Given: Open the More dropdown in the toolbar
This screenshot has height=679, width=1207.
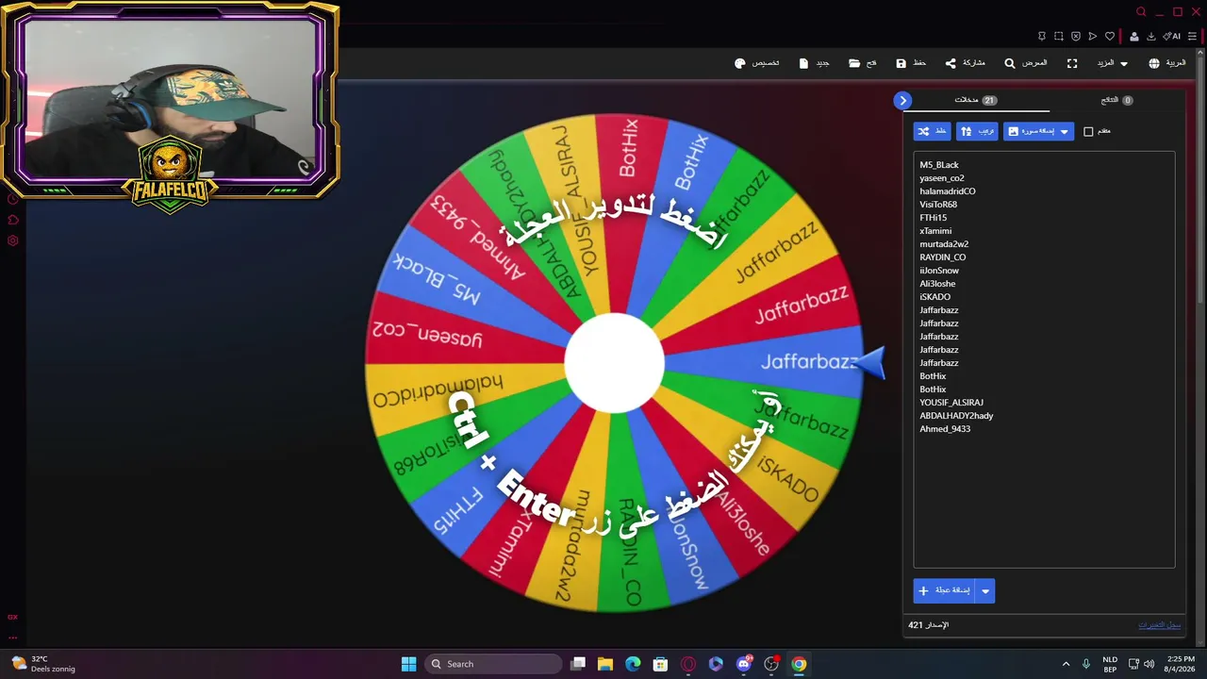Looking at the screenshot, I should click(x=1111, y=63).
